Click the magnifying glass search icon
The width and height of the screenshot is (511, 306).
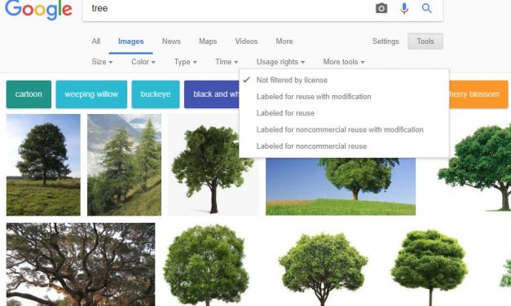click(x=426, y=8)
